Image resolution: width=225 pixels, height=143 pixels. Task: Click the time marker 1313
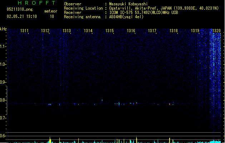point(67,31)
